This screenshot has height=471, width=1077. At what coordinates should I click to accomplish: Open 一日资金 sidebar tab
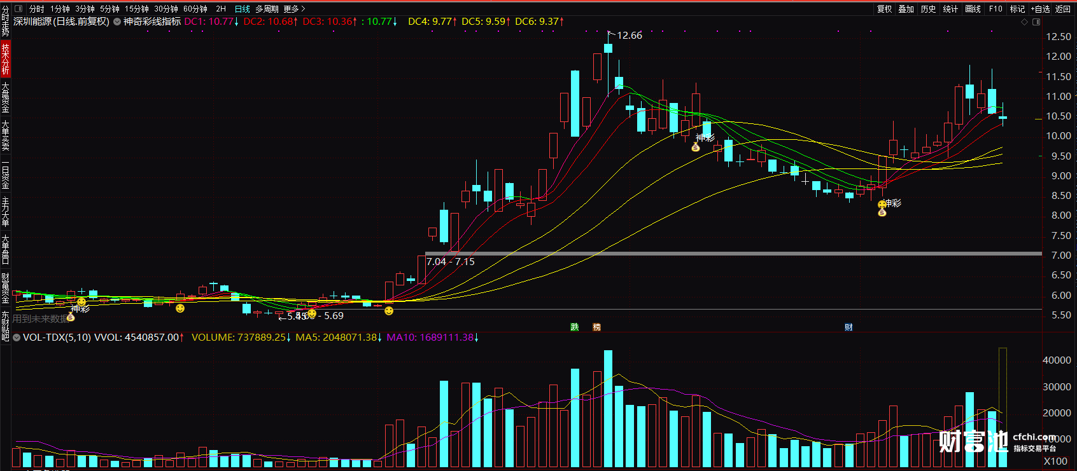click(x=5, y=175)
